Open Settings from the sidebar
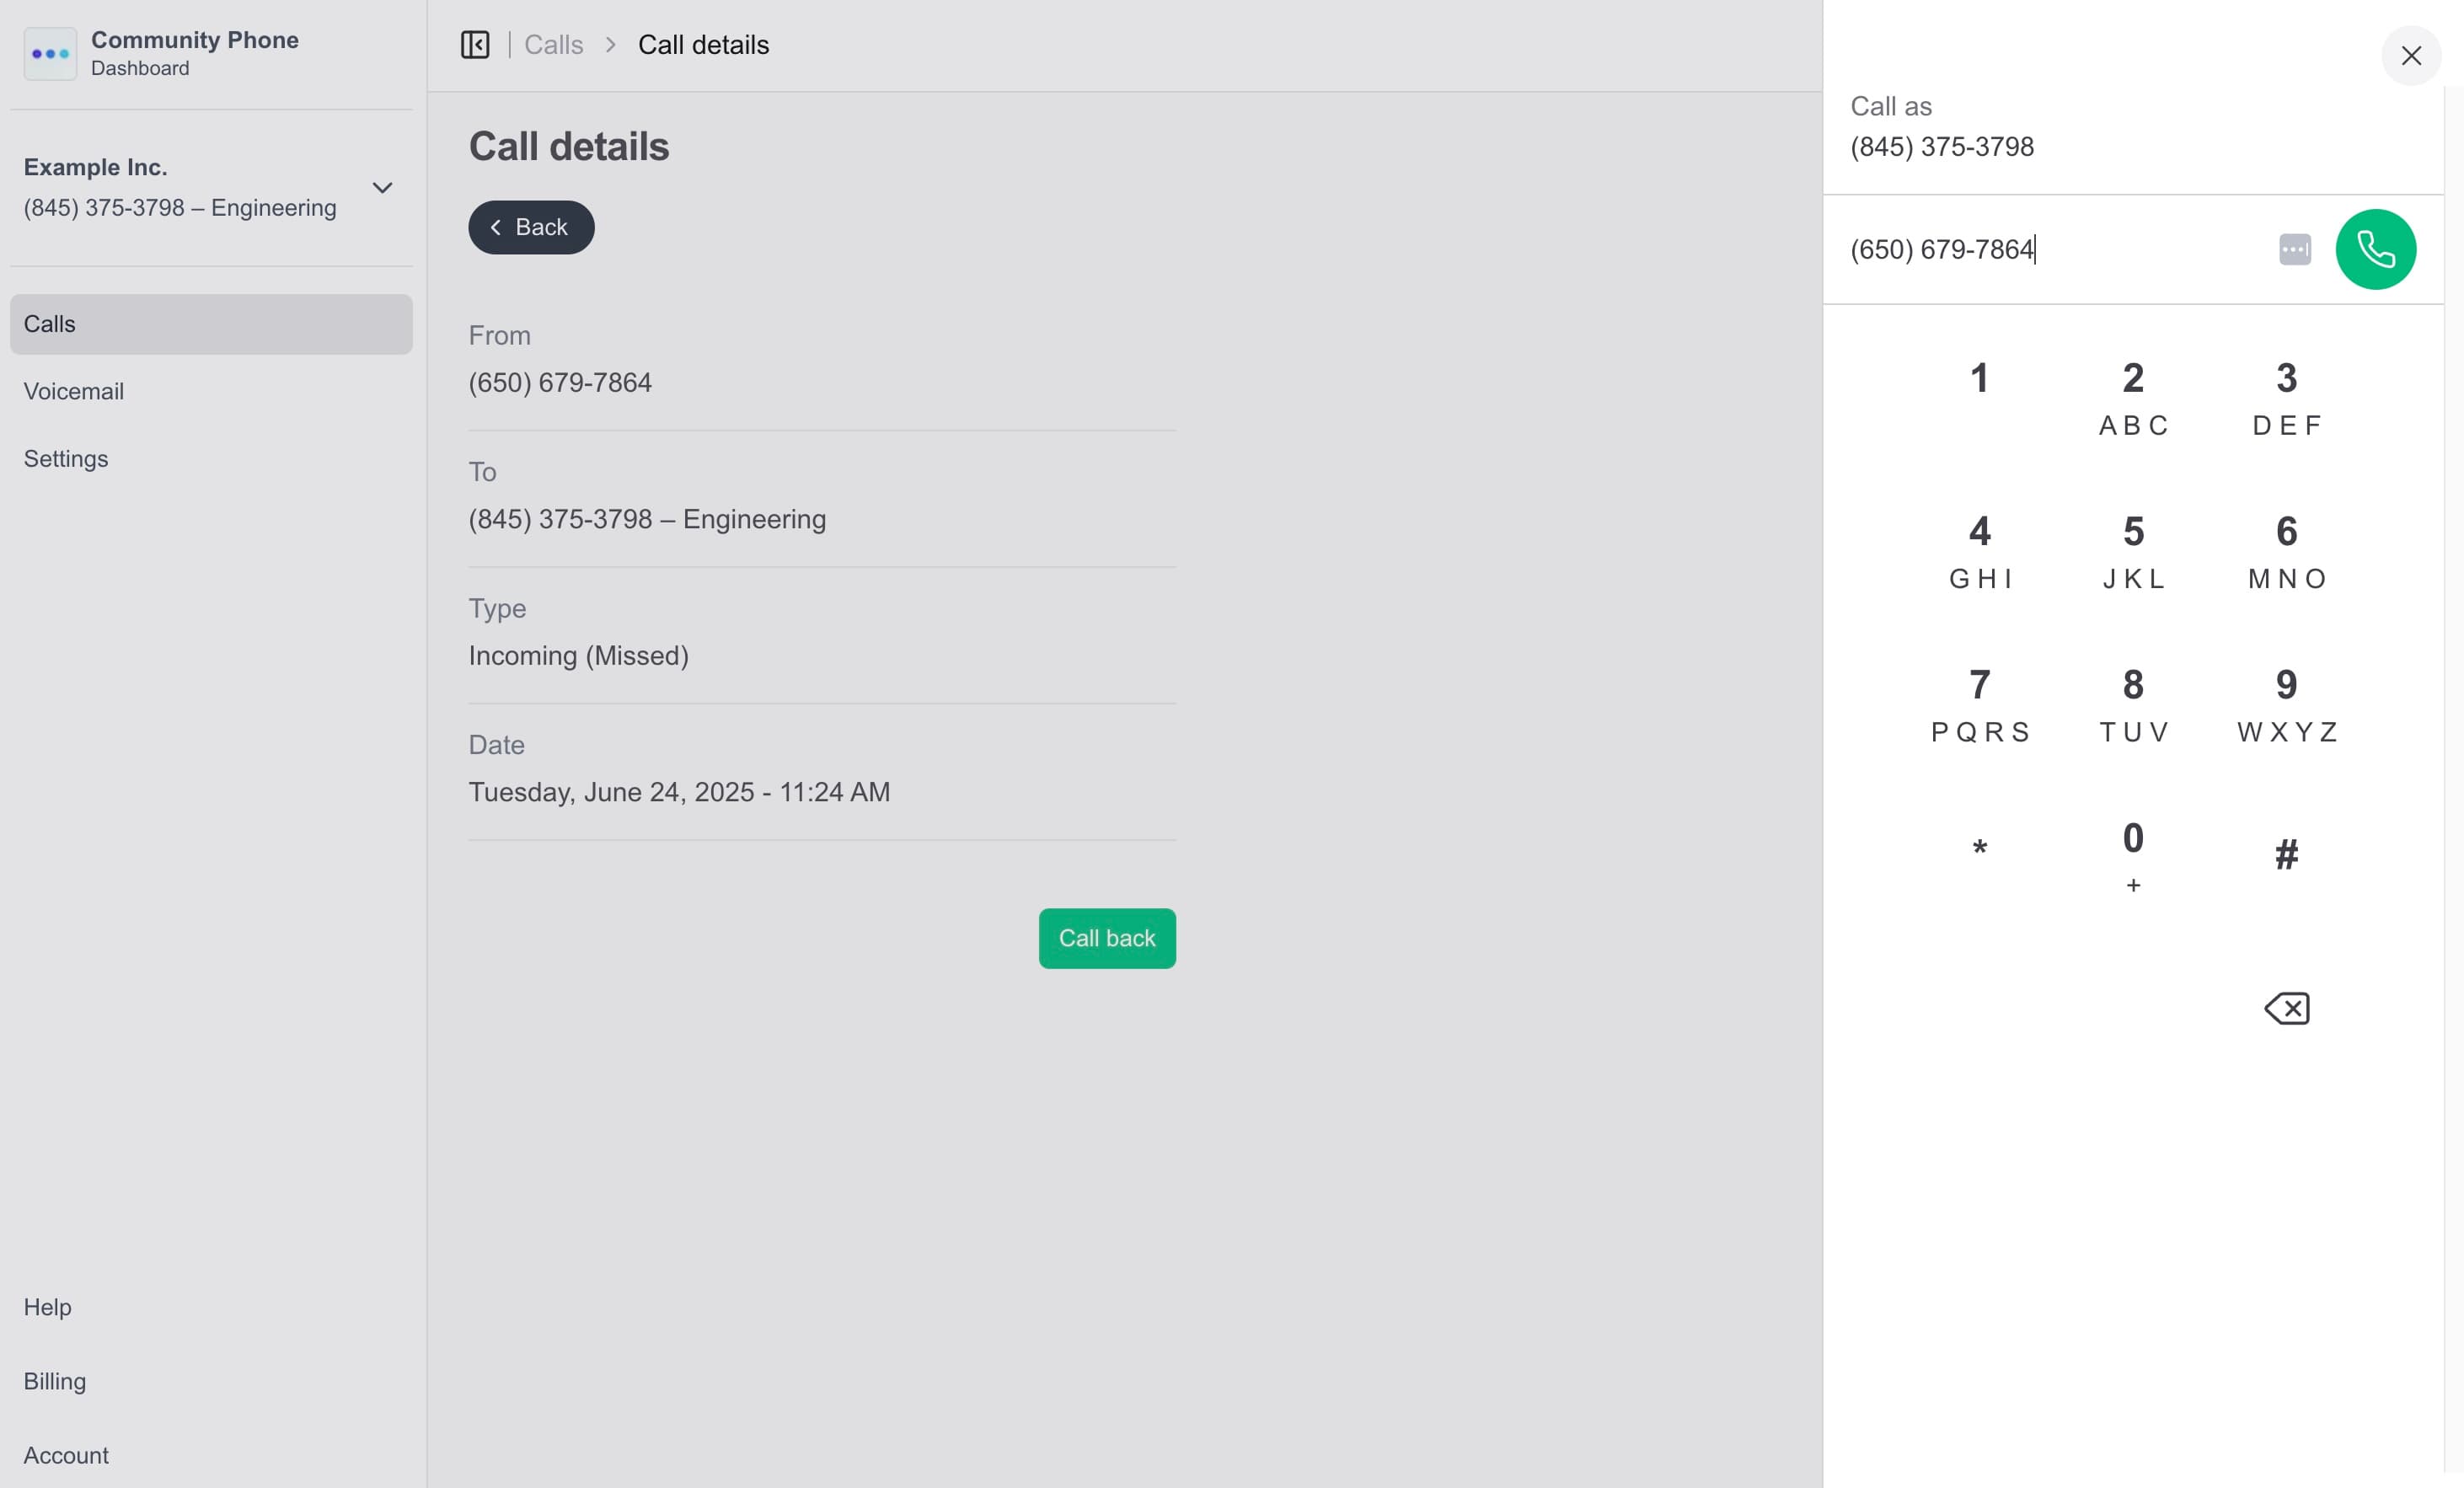Viewport: 2464px width, 1488px height. tap(66, 458)
